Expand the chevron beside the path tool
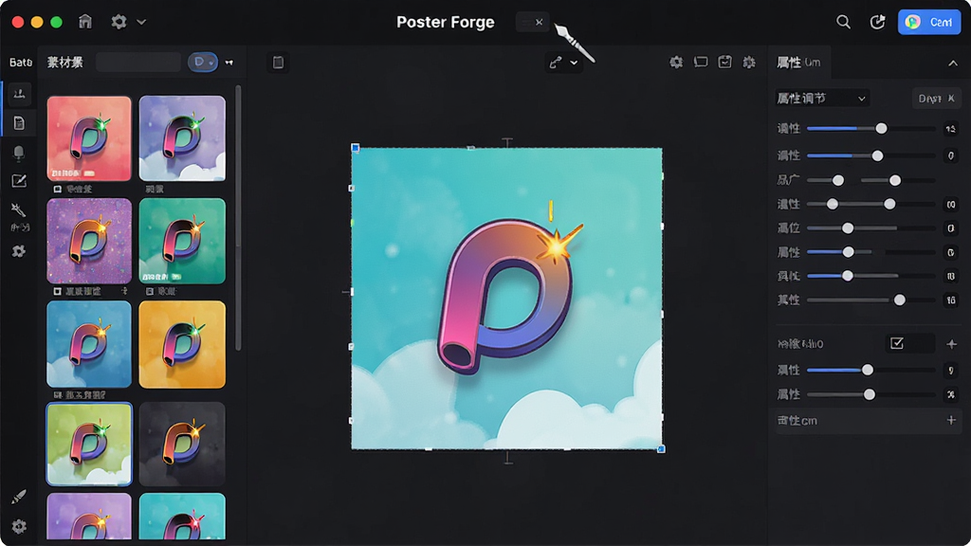The width and height of the screenshot is (971, 546). (x=574, y=63)
